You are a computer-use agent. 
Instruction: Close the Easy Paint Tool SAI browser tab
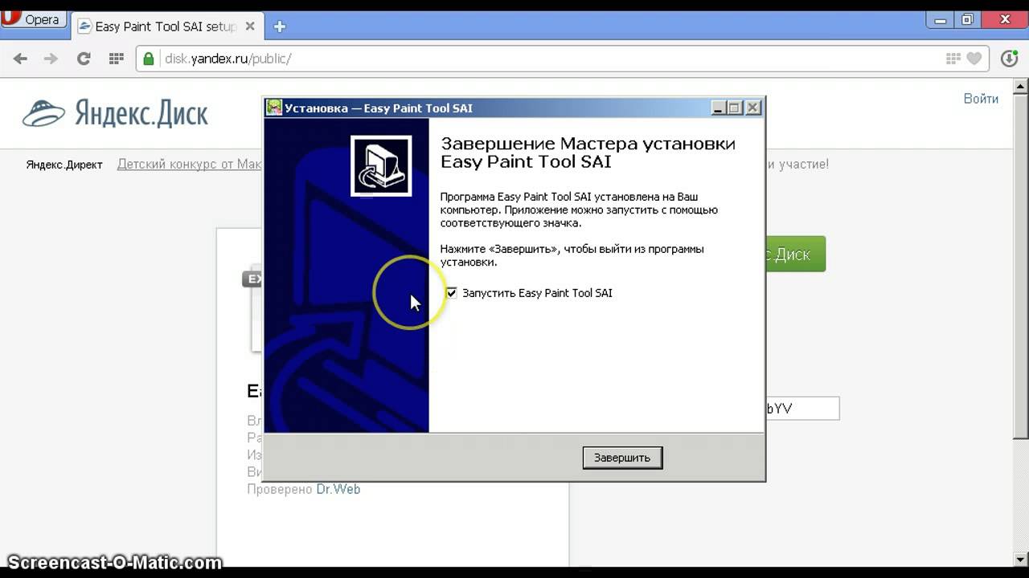[x=250, y=26]
